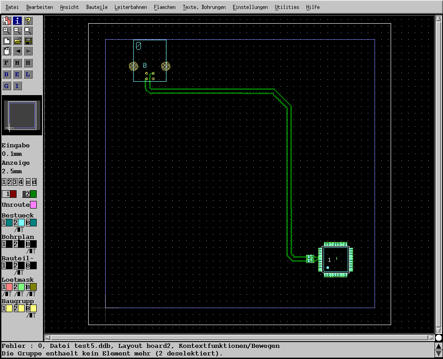Toggle layer button 2 in the layer row
Viewport: 443px width, 359px height.
(x=9, y=182)
